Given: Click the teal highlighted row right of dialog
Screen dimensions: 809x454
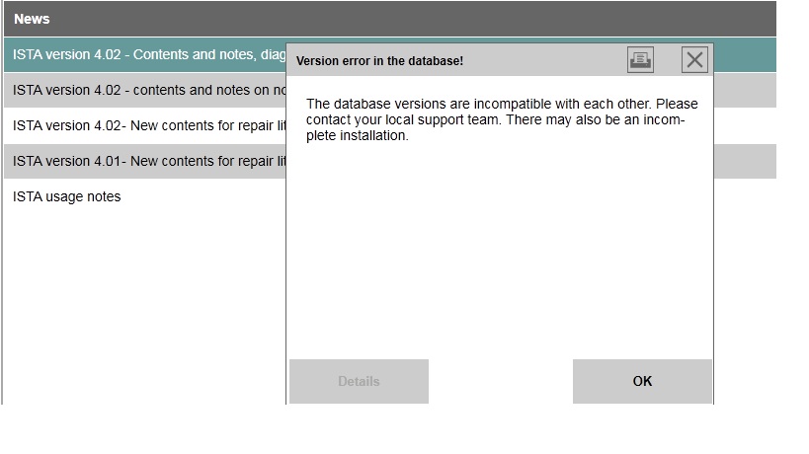Looking at the screenshot, I should coord(745,55).
